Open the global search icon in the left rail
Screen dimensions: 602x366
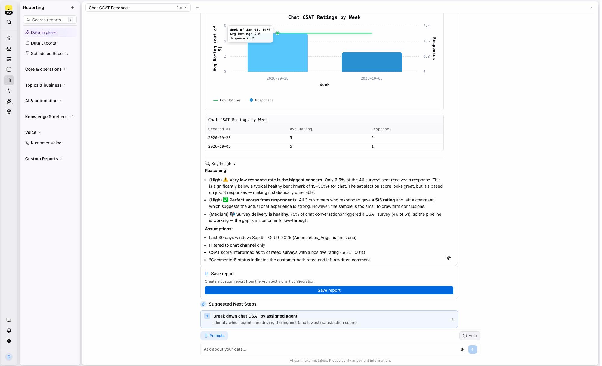(x=9, y=22)
